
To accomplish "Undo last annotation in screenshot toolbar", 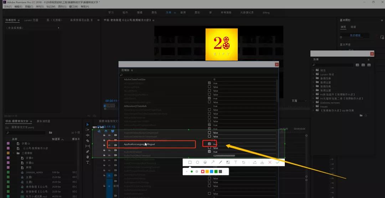I will point(243,162).
